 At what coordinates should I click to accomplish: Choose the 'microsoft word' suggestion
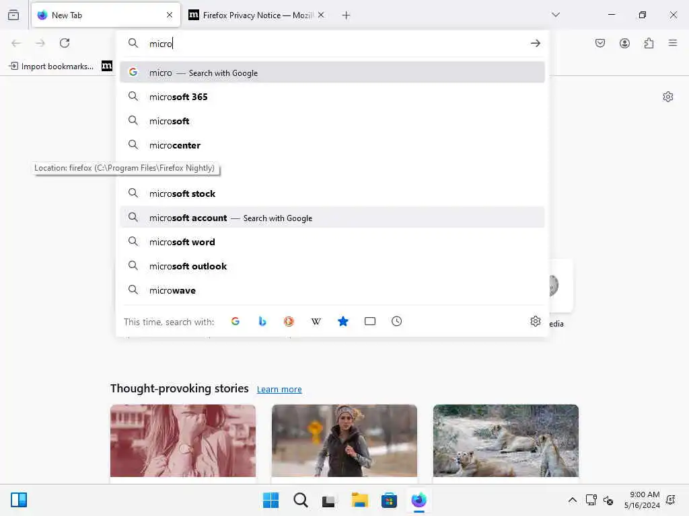point(332,242)
